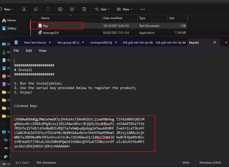Close the Key.txt tab
The width and height of the screenshot is (229, 167).
pos(215,42)
